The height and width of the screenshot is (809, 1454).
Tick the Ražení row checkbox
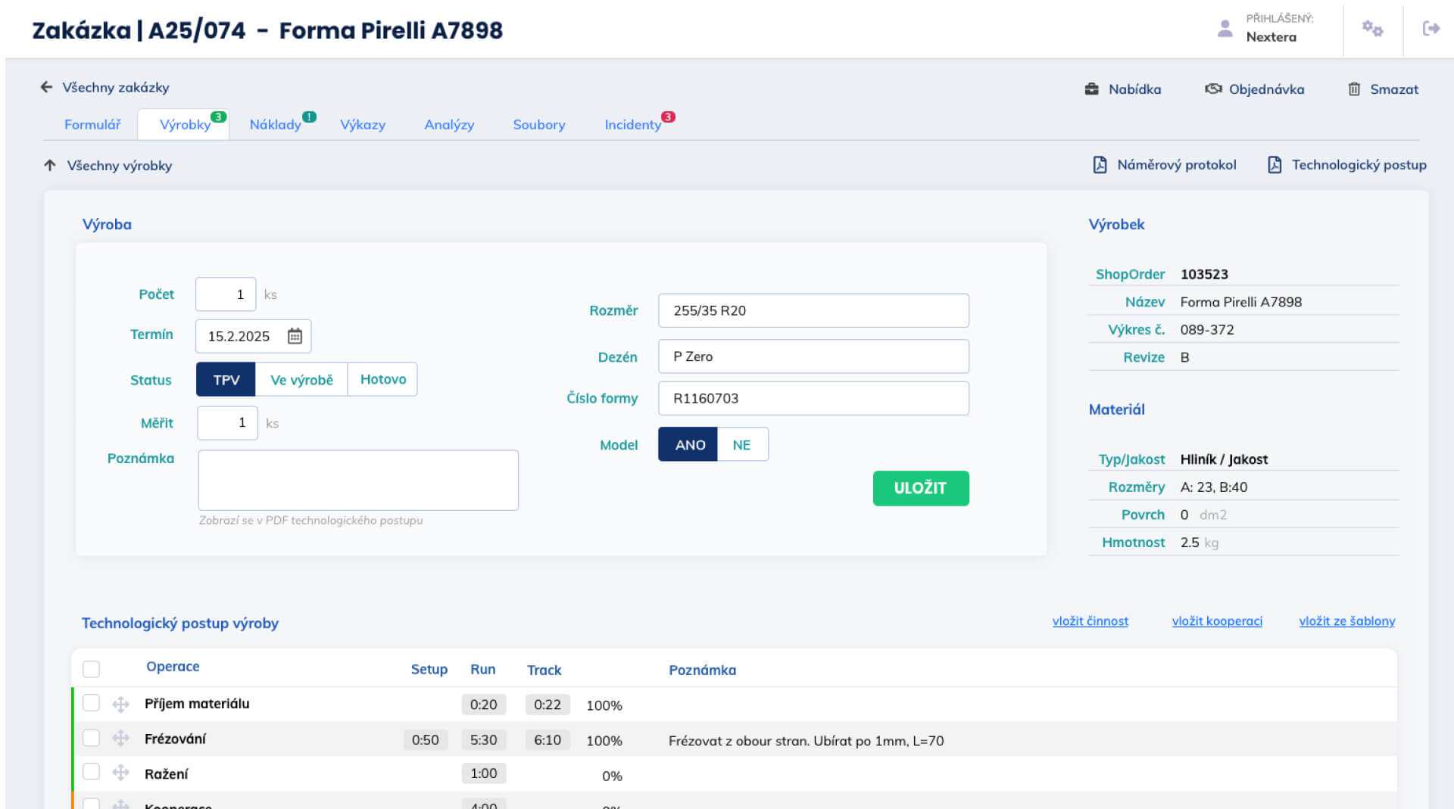pos(91,771)
